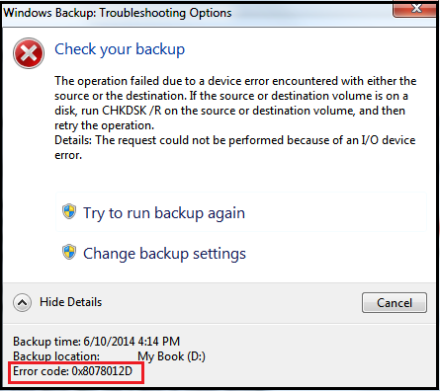440x391 pixels.
Task: Click the red error X icon
Action: tap(29, 53)
